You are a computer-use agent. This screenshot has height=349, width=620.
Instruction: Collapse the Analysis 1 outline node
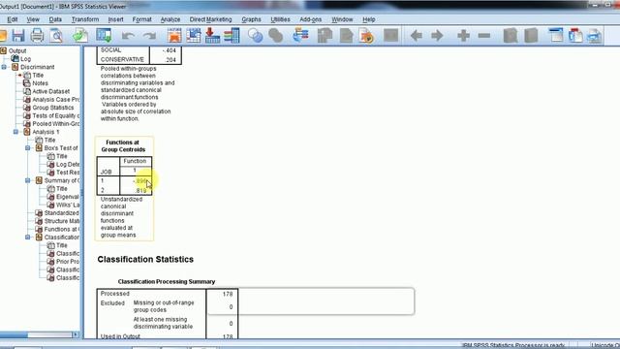tap(15, 132)
